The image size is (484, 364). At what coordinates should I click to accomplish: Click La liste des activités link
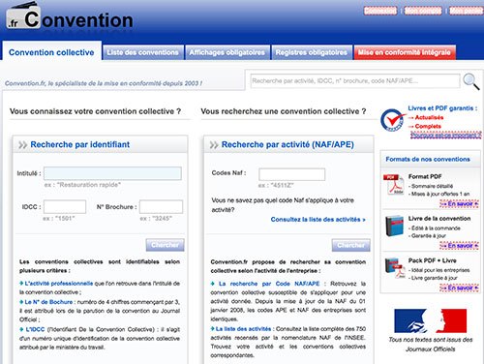pos(243,329)
